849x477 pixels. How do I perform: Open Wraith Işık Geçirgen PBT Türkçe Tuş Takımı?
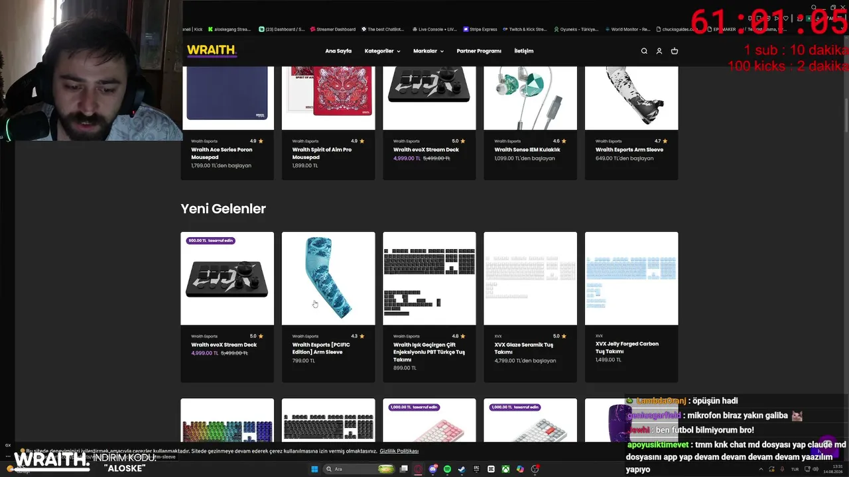tap(429, 352)
